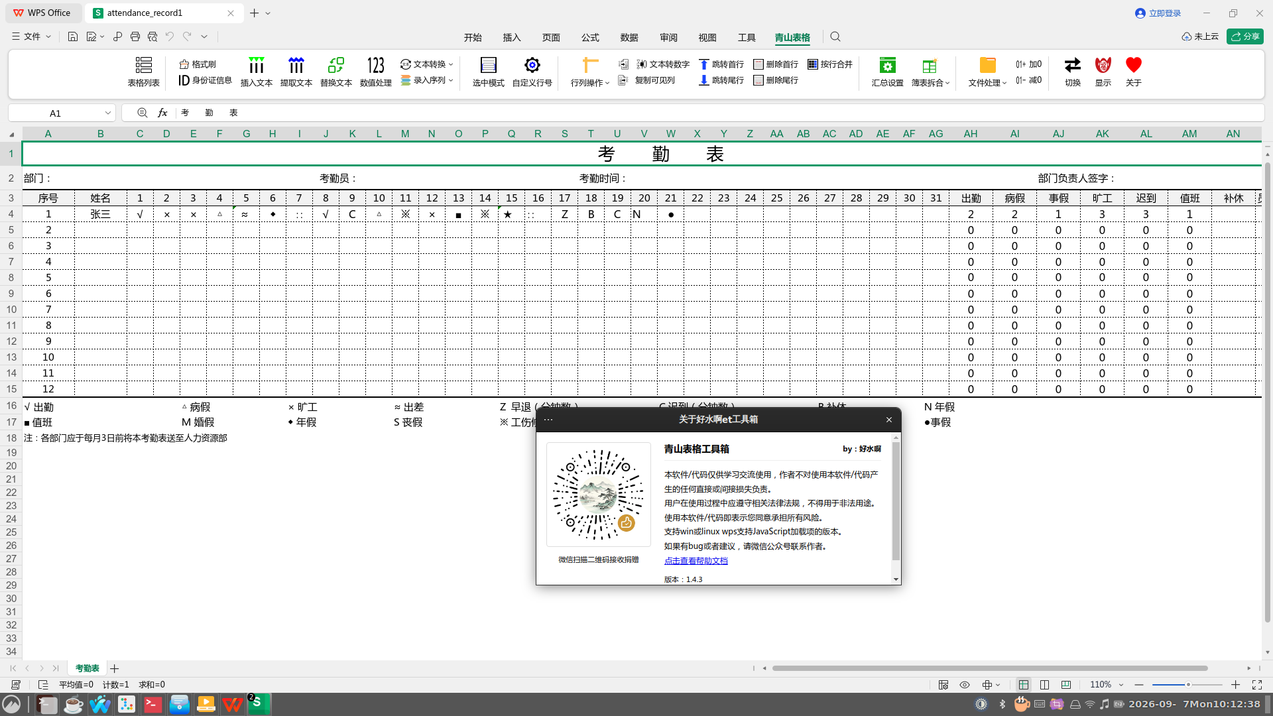Viewport: 1273px width, 716px height.
Task: Toggle normal view in status bar
Action: click(1024, 685)
